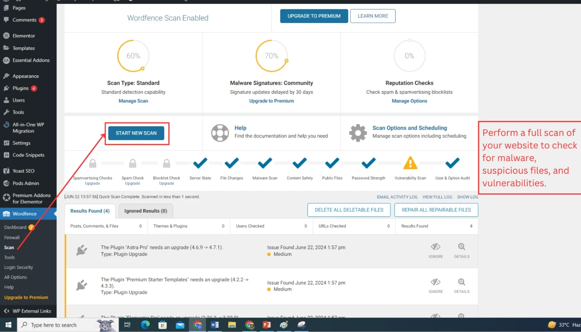Screen dimensions: 581x332
Task: Click the START NEW SCAN button
Action: point(136,133)
